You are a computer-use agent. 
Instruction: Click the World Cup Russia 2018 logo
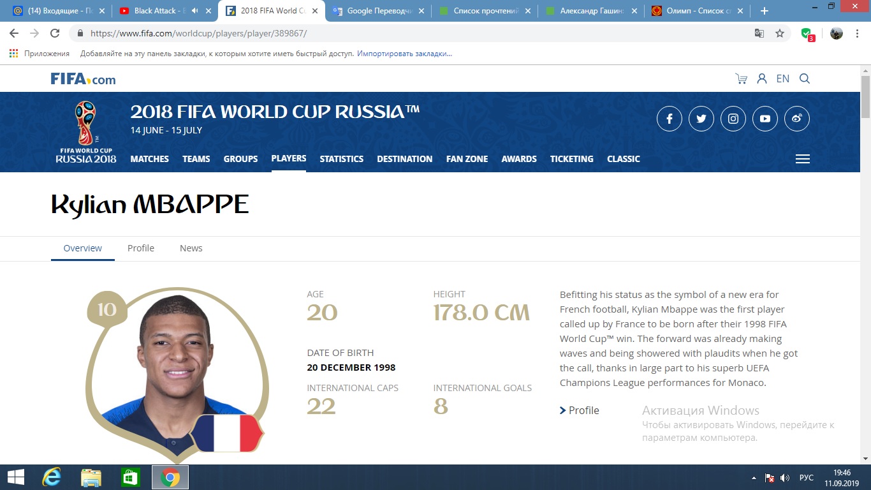[x=86, y=132]
